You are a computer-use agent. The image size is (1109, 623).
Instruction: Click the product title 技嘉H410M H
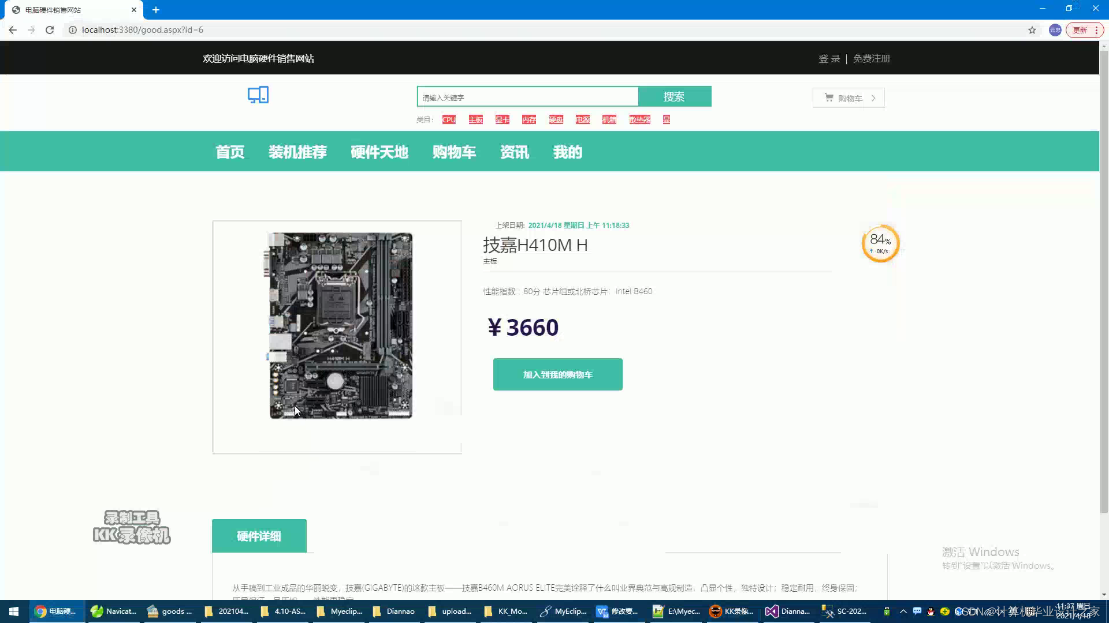(x=535, y=245)
